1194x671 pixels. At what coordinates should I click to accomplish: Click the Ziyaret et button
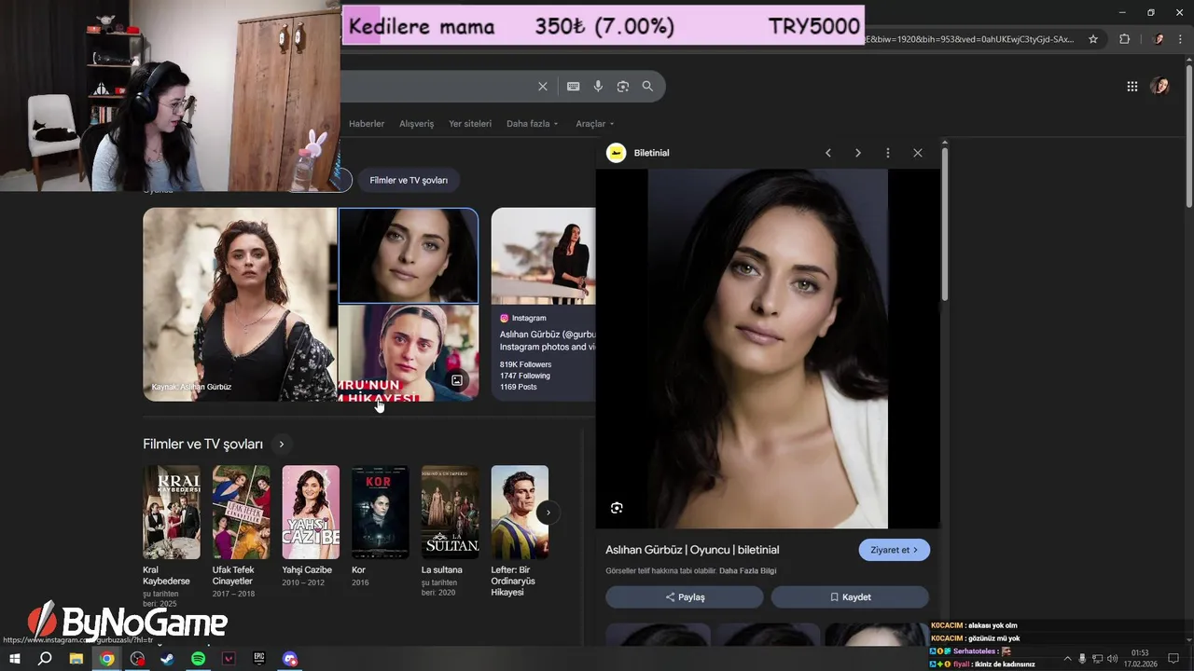point(894,550)
